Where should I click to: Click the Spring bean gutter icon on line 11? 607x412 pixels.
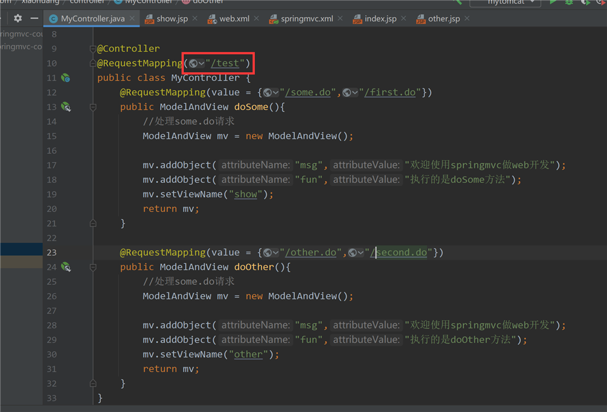click(x=65, y=78)
